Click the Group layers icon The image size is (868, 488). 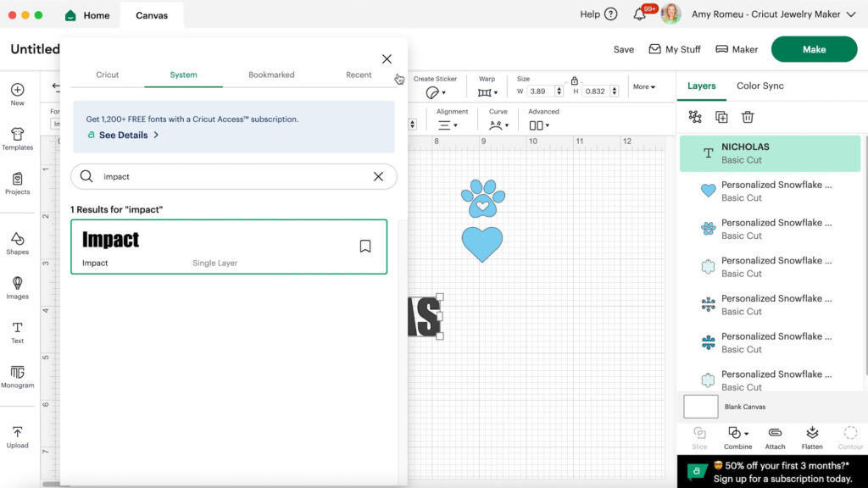click(x=695, y=117)
